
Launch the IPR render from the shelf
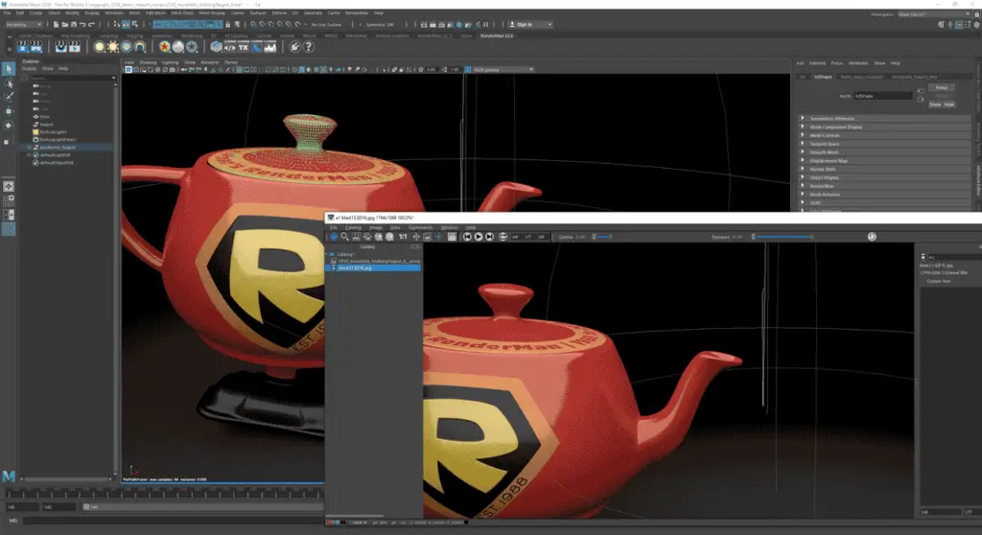[36, 47]
